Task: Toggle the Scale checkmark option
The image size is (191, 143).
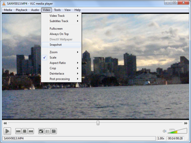Action: [61, 58]
